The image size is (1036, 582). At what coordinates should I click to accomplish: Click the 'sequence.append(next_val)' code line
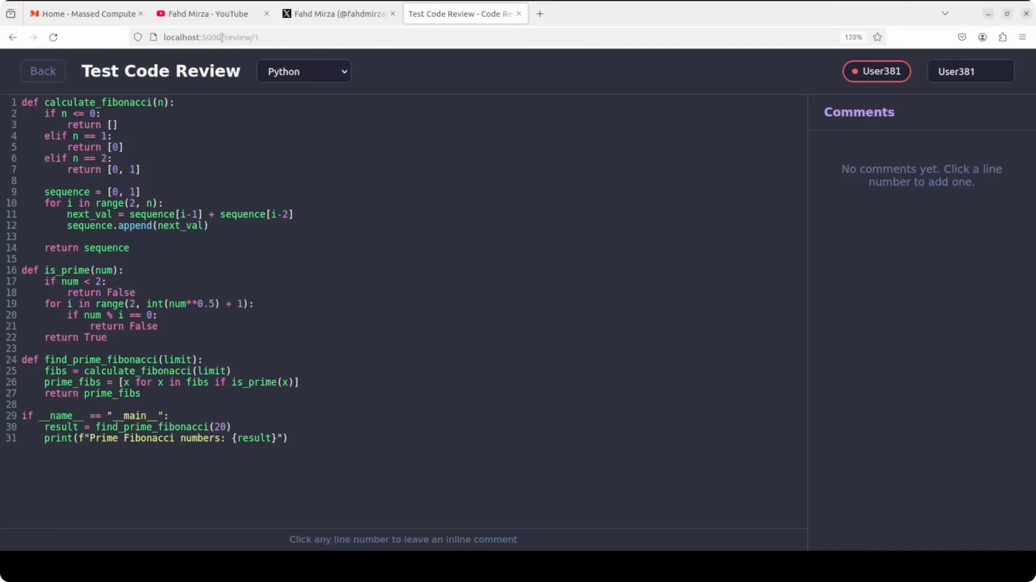138,226
